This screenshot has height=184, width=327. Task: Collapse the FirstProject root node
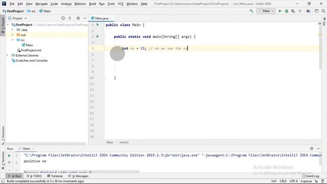click(x=8, y=25)
